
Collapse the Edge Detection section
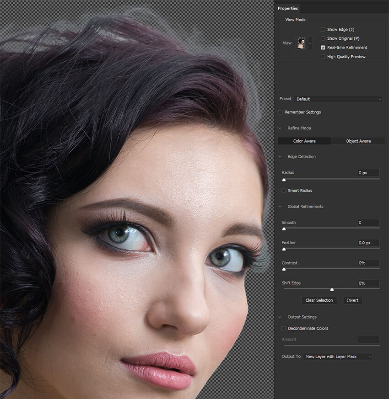coord(280,157)
